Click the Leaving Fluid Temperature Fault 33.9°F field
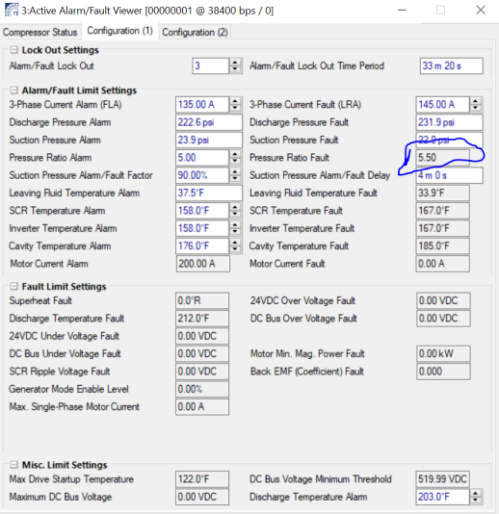The height and width of the screenshot is (514, 499). coord(442,193)
